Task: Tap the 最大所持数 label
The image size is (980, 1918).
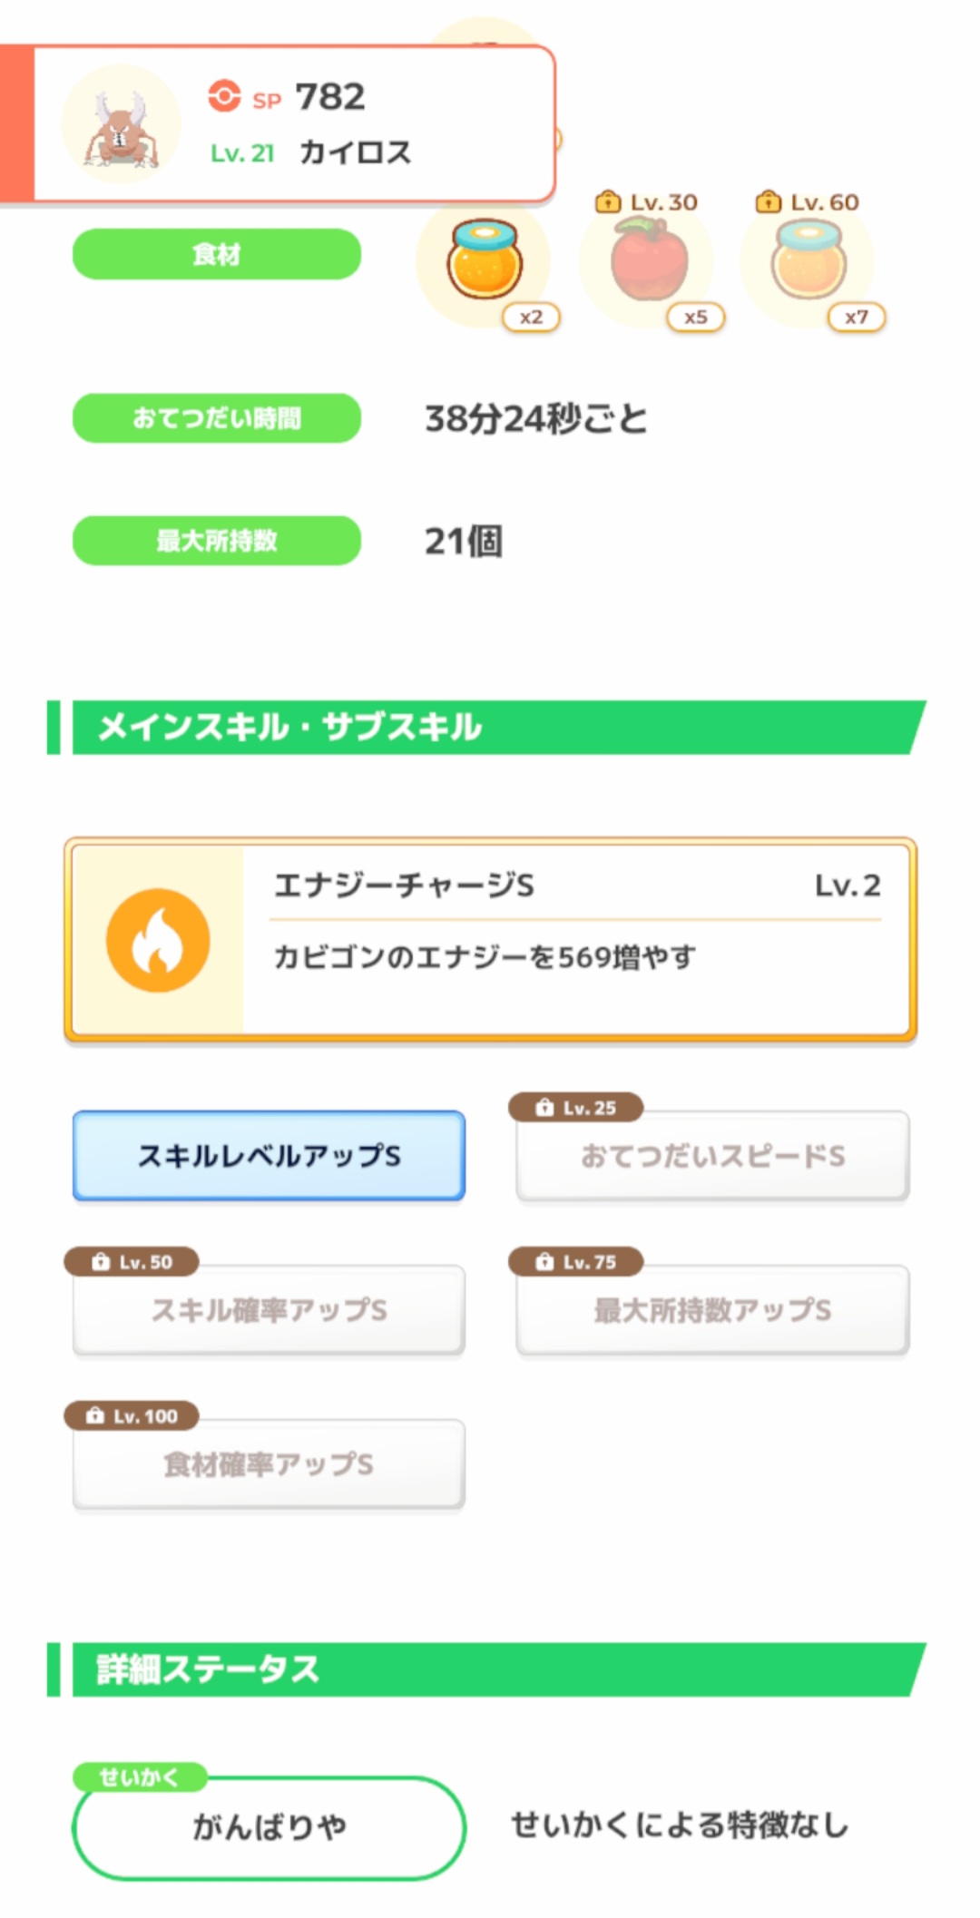Action: (217, 541)
